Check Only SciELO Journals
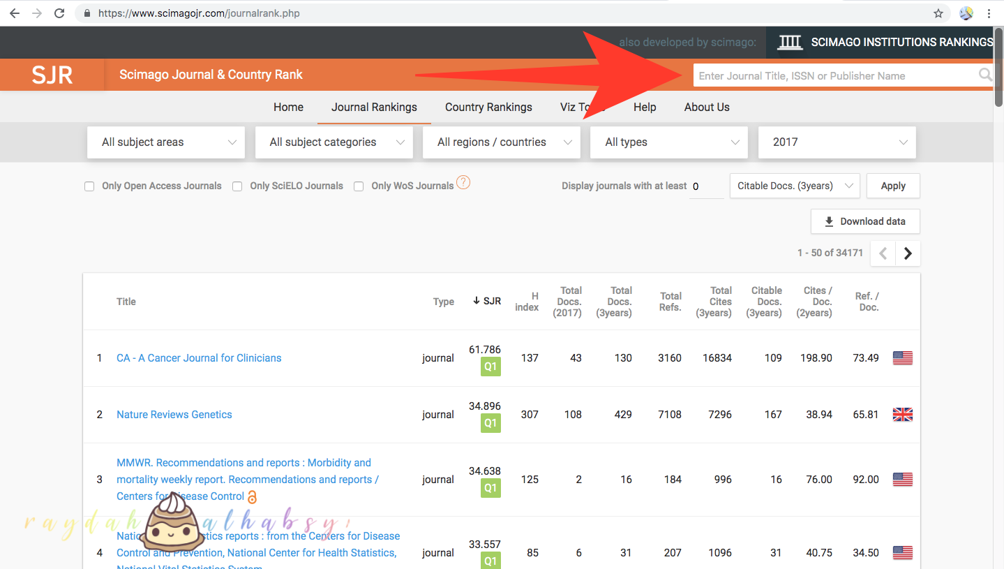The width and height of the screenshot is (1004, 569). pos(237,186)
